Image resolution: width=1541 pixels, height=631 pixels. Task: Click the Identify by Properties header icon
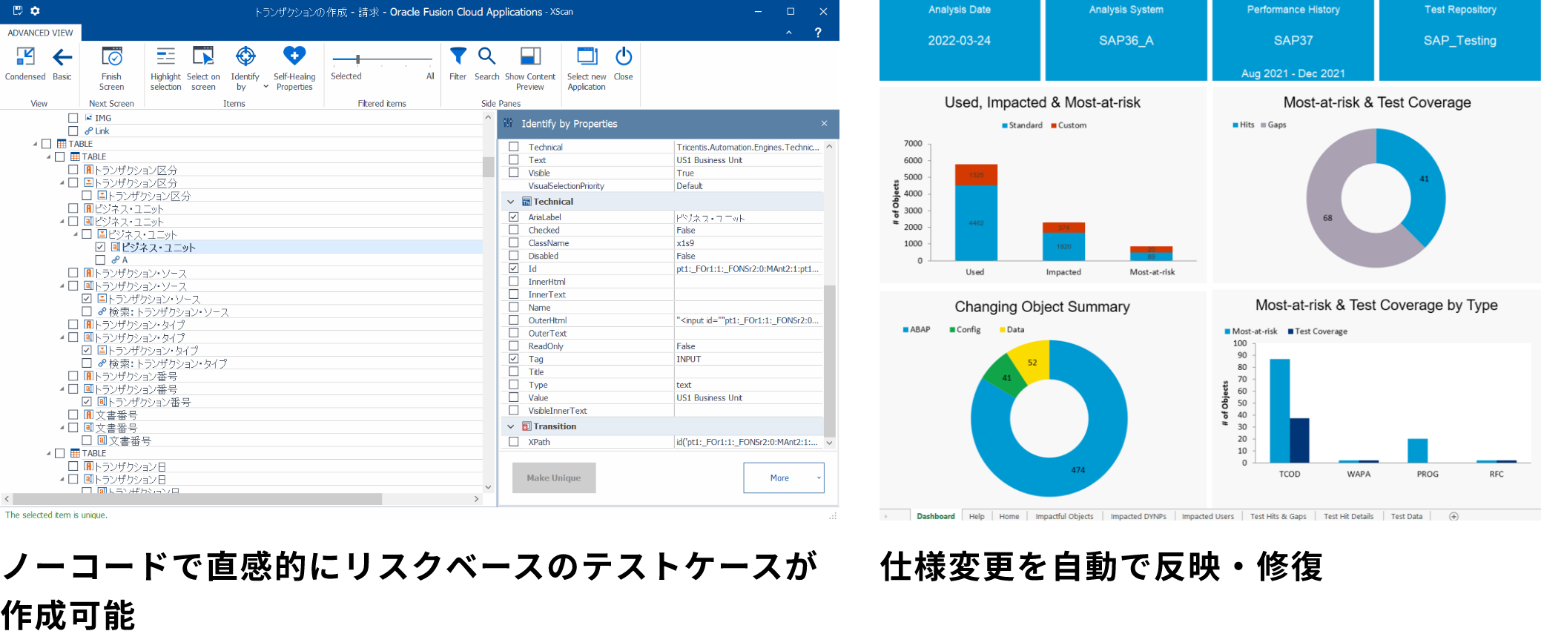click(x=508, y=124)
